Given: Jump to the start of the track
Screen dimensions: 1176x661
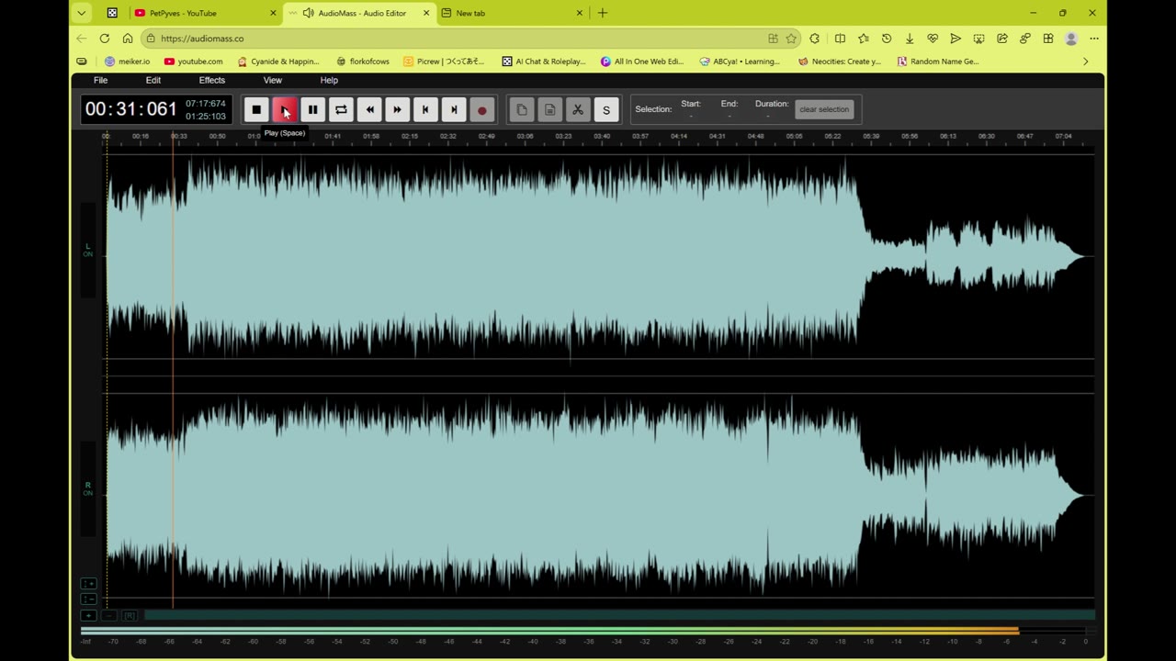Looking at the screenshot, I should click(x=425, y=110).
